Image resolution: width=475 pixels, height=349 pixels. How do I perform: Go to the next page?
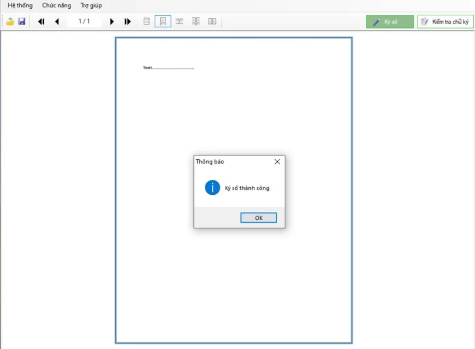(x=112, y=21)
